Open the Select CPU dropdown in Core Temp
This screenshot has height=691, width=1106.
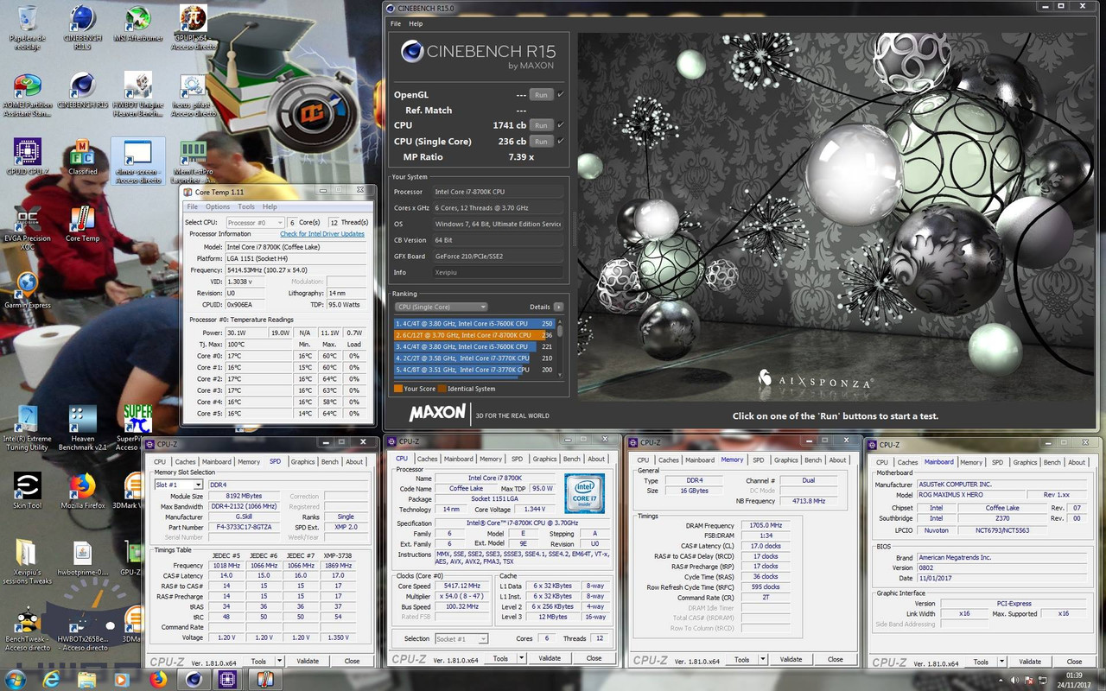pos(255,223)
